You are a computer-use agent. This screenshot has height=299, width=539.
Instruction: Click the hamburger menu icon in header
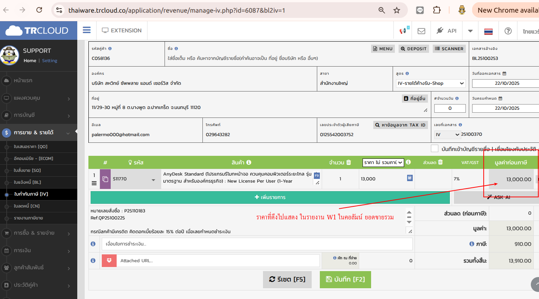click(x=87, y=30)
